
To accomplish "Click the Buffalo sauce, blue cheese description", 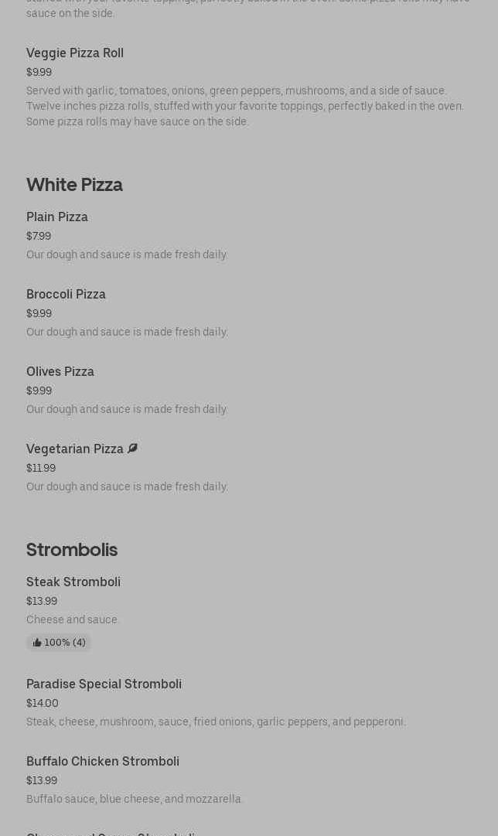I will [x=135, y=799].
